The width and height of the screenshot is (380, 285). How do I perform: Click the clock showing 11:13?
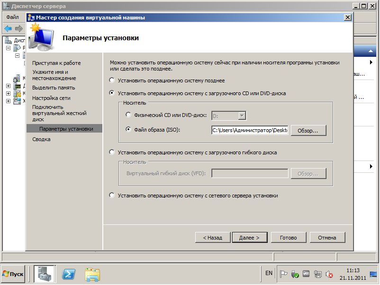pos(353,270)
